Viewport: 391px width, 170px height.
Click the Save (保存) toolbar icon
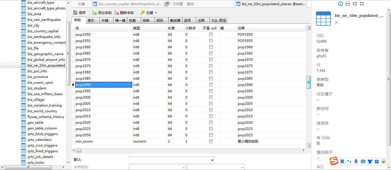[75, 13]
